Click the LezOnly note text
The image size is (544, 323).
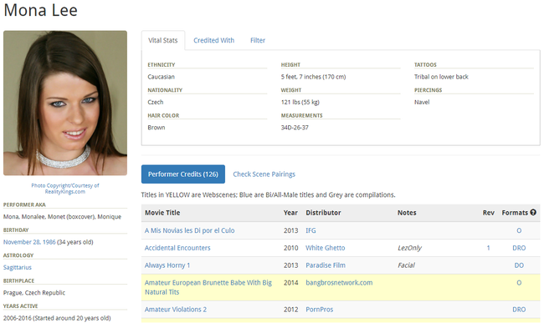[x=409, y=248]
